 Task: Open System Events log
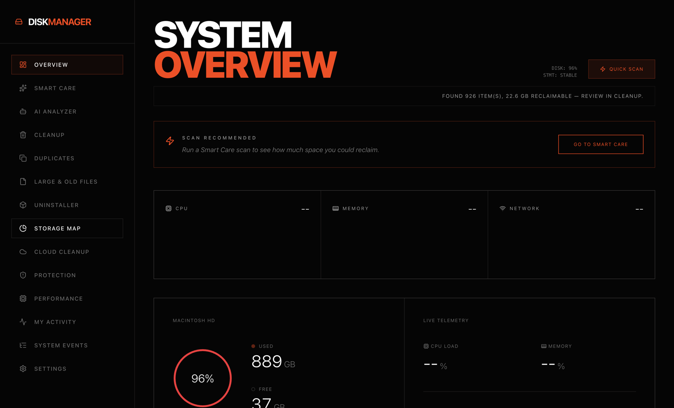(67, 345)
